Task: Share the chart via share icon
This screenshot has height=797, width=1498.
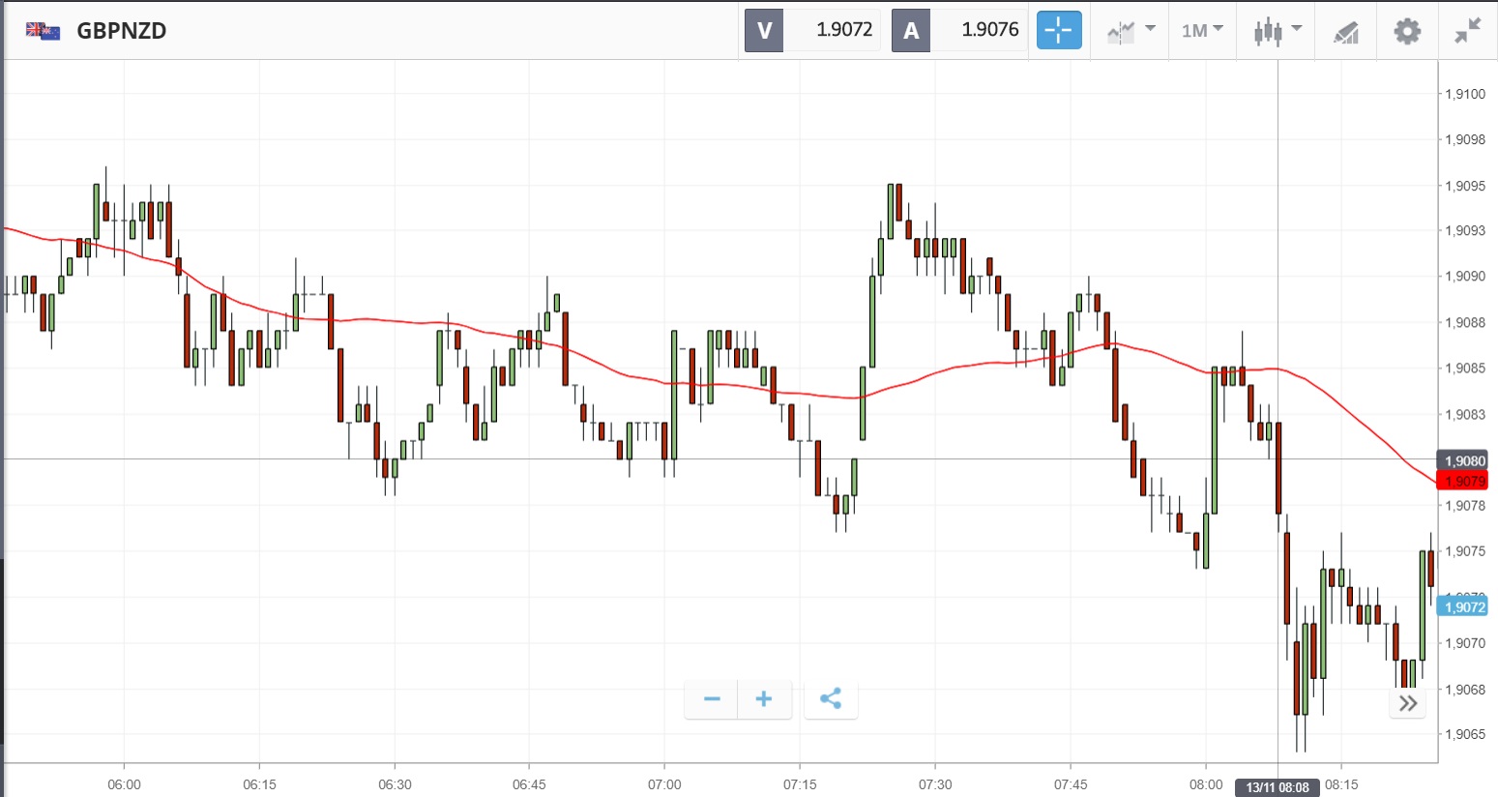Action: pos(830,698)
